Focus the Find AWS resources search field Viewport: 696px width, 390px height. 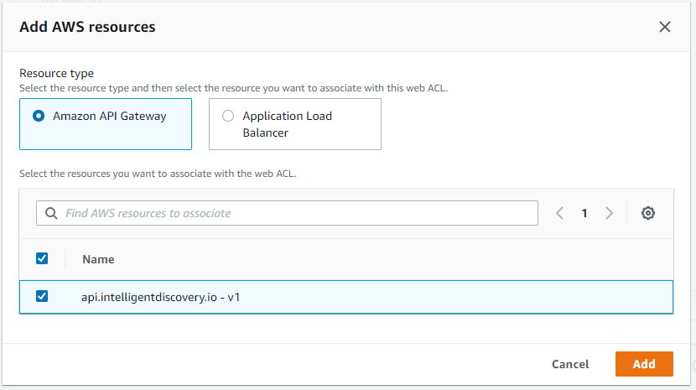click(287, 213)
